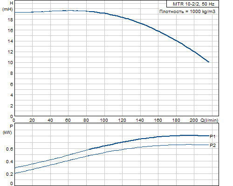Click the 18 tick on head axis

point(10,20)
